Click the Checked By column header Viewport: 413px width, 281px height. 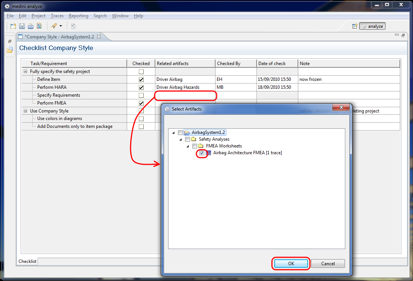[236, 64]
